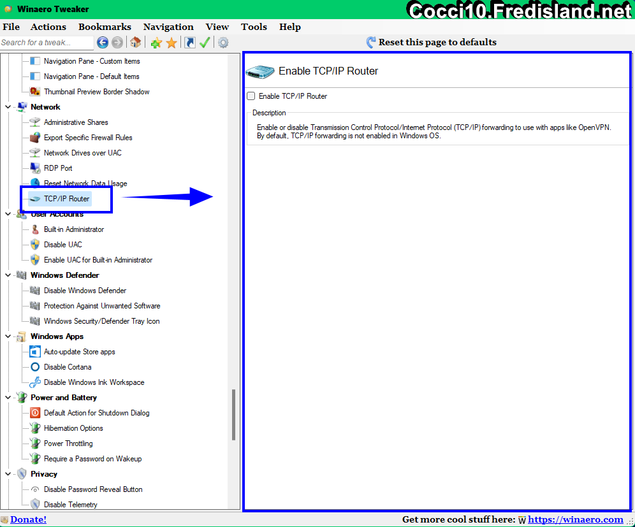Collapse the Privacy category
The width and height of the screenshot is (635, 527).
tap(8, 474)
